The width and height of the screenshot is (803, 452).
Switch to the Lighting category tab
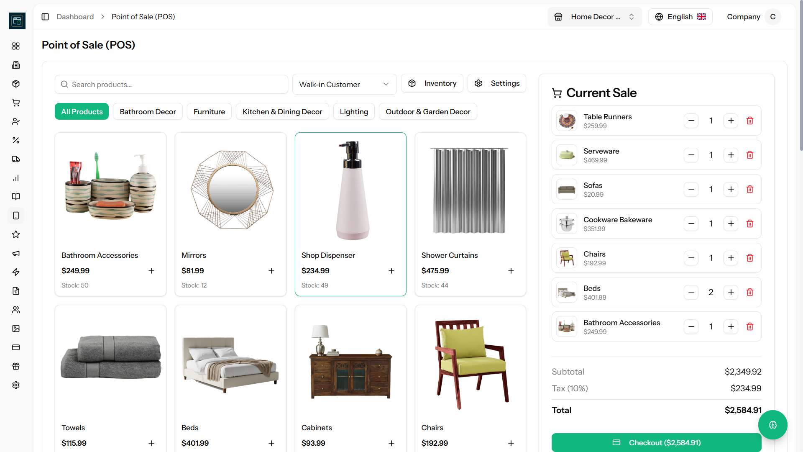tap(353, 112)
